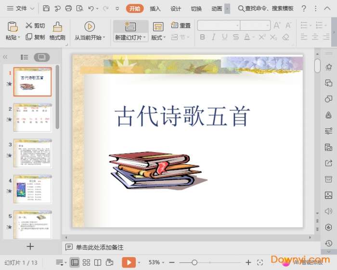Click 单击此处添加备注 notes field
This screenshot has width=337, height=270.
tap(100, 247)
